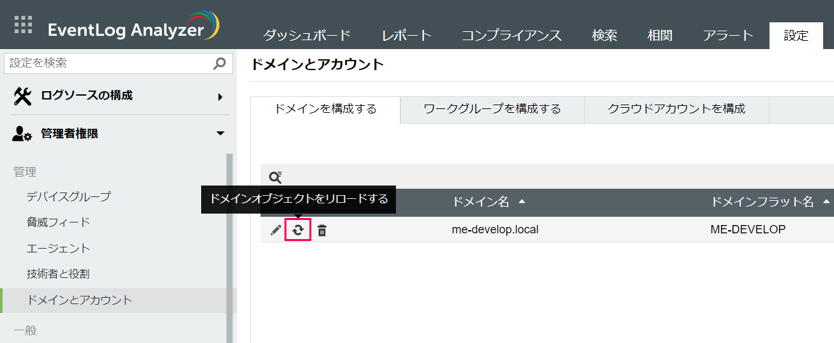Click the admin user icon beside 管理者権限

pyautogui.click(x=22, y=134)
